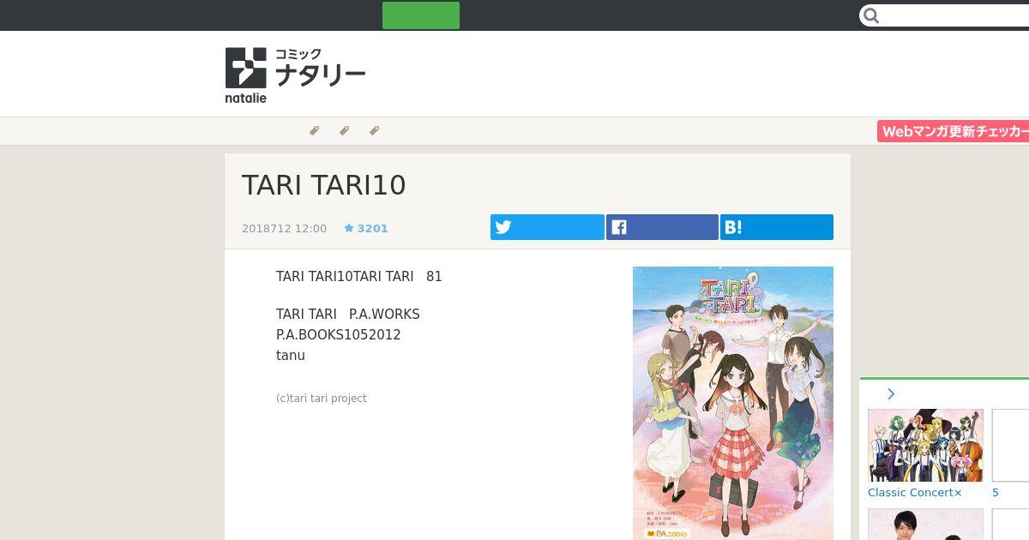Open the Classic Concert thumbnail image
This screenshot has height=540, width=1029.
click(x=925, y=445)
